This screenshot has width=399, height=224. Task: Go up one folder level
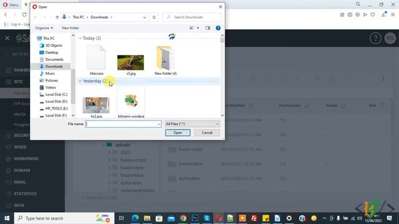click(57, 17)
